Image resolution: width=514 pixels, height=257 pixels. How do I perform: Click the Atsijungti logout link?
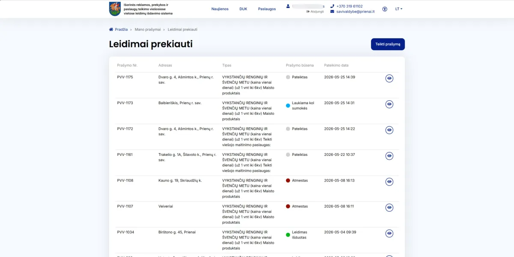coord(315,12)
